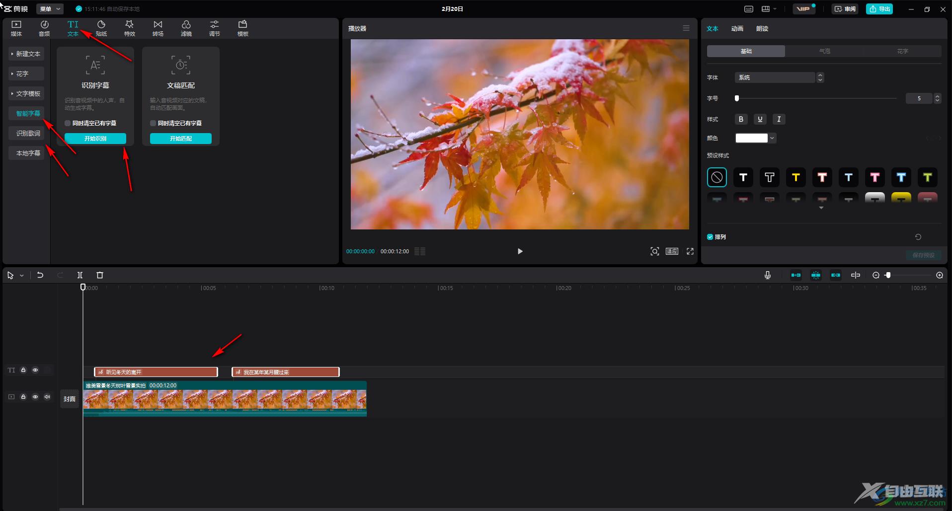Expand 文字模板 in the sidebar
The width and height of the screenshot is (952, 511).
pyautogui.click(x=26, y=93)
